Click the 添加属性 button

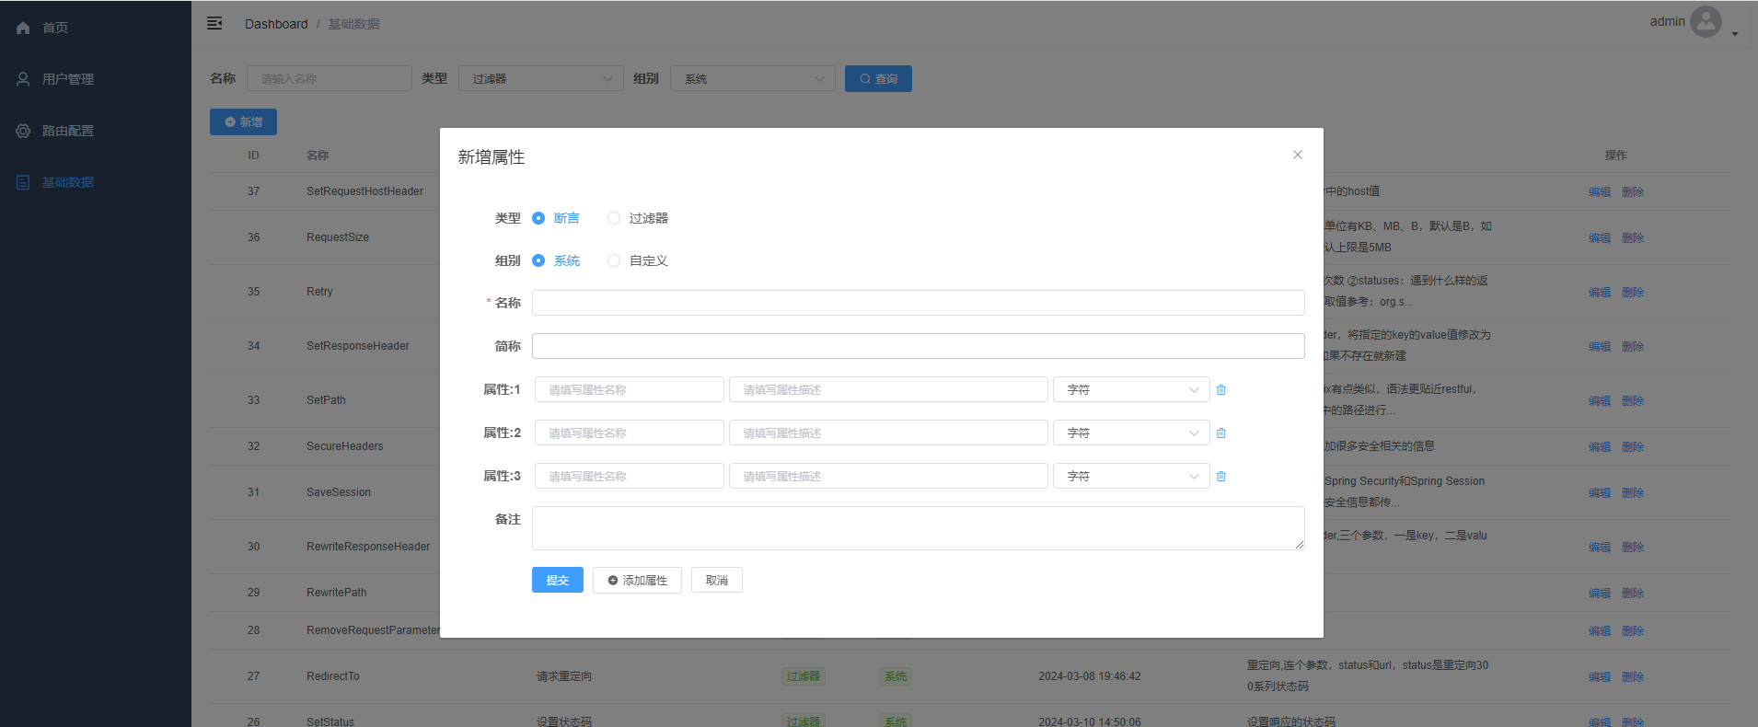click(x=637, y=580)
